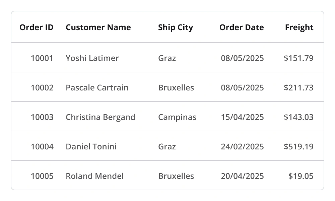This screenshot has width=335, height=201.
Task: Click Christina Bergand cell
Action: pyautogui.click(x=100, y=117)
